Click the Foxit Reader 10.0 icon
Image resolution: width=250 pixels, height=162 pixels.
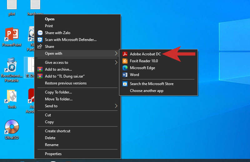click(x=125, y=61)
